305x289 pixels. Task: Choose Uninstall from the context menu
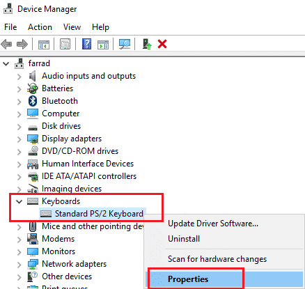click(184, 239)
